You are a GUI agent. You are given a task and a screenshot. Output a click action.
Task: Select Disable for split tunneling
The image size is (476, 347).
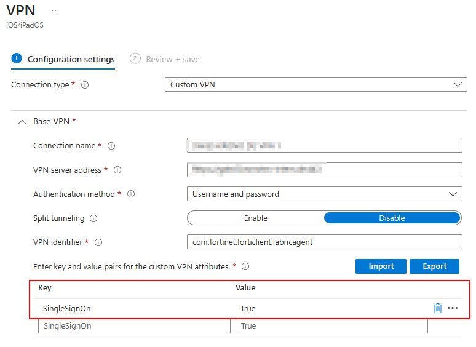tap(392, 218)
